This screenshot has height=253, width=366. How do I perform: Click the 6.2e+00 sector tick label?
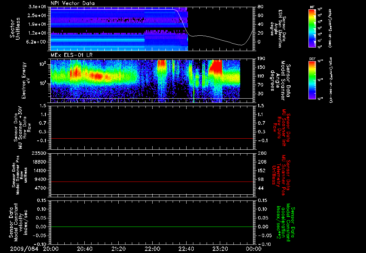click(37, 42)
